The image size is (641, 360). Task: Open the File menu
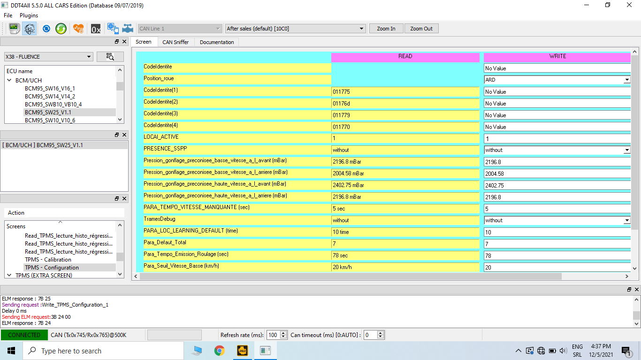click(x=8, y=15)
